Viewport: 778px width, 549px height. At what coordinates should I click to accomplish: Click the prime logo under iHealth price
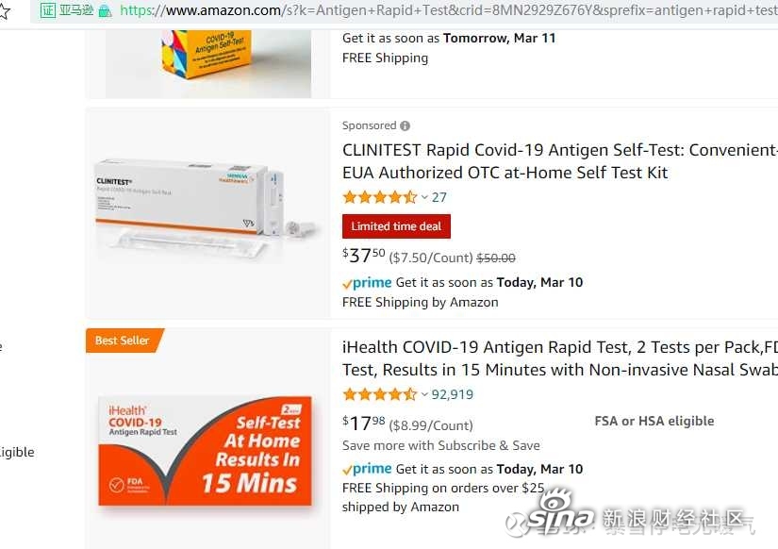[367, 469]
